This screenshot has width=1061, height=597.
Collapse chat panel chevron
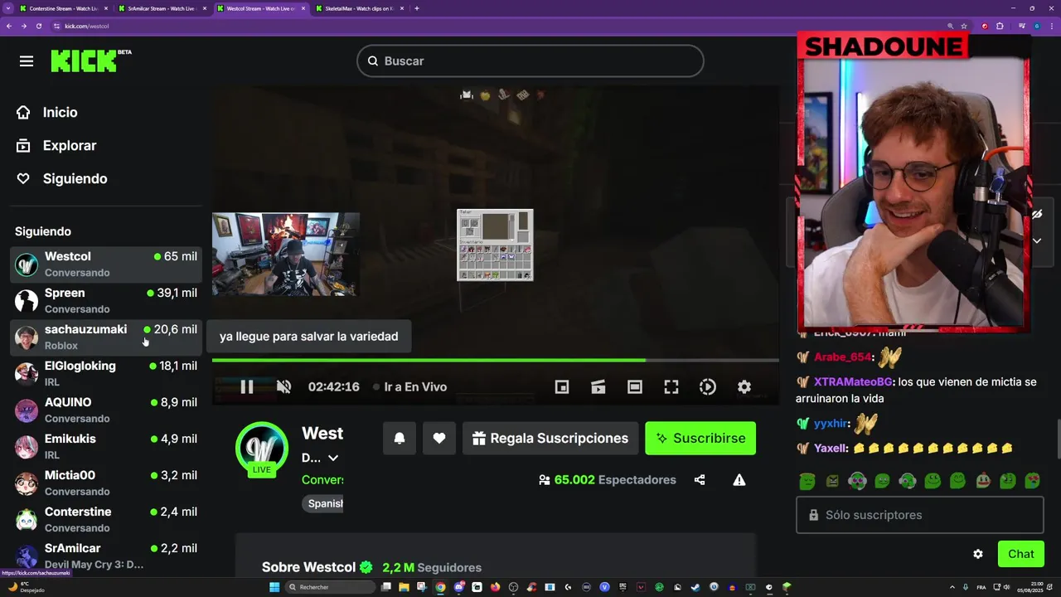(1037, 240)
